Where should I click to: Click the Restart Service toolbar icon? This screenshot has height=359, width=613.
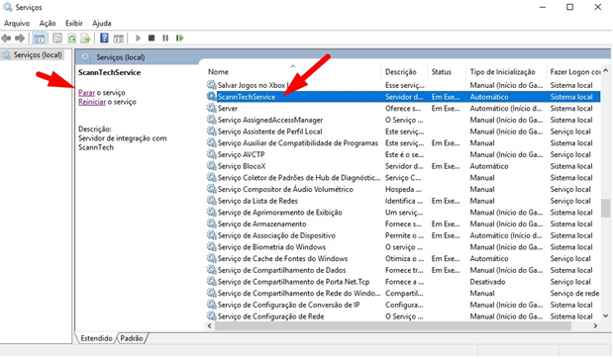click(180, 39)
